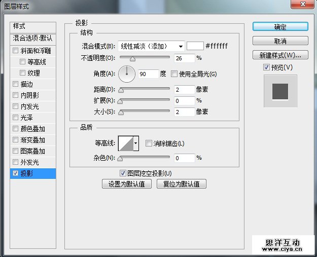This screenshot has height=257, width=317.
Task: Click the style preview thumbnail
Action: [x=280, y=91]
